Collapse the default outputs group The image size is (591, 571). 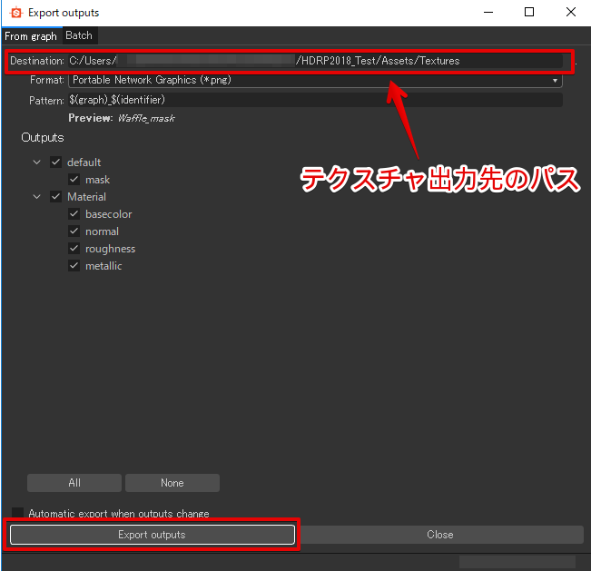tap(37, 162)
